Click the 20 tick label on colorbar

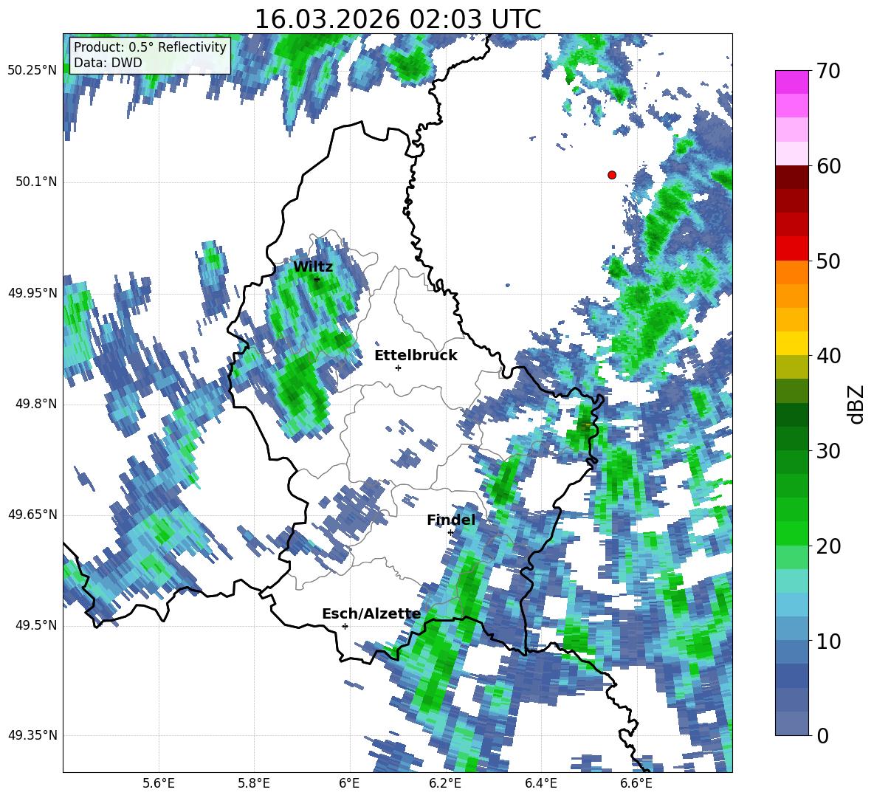[828, 546]
